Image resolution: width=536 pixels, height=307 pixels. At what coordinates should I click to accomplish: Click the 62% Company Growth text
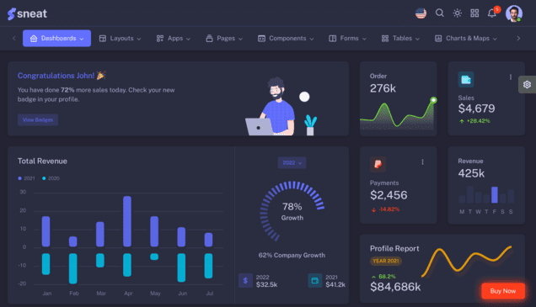point(292,255)
